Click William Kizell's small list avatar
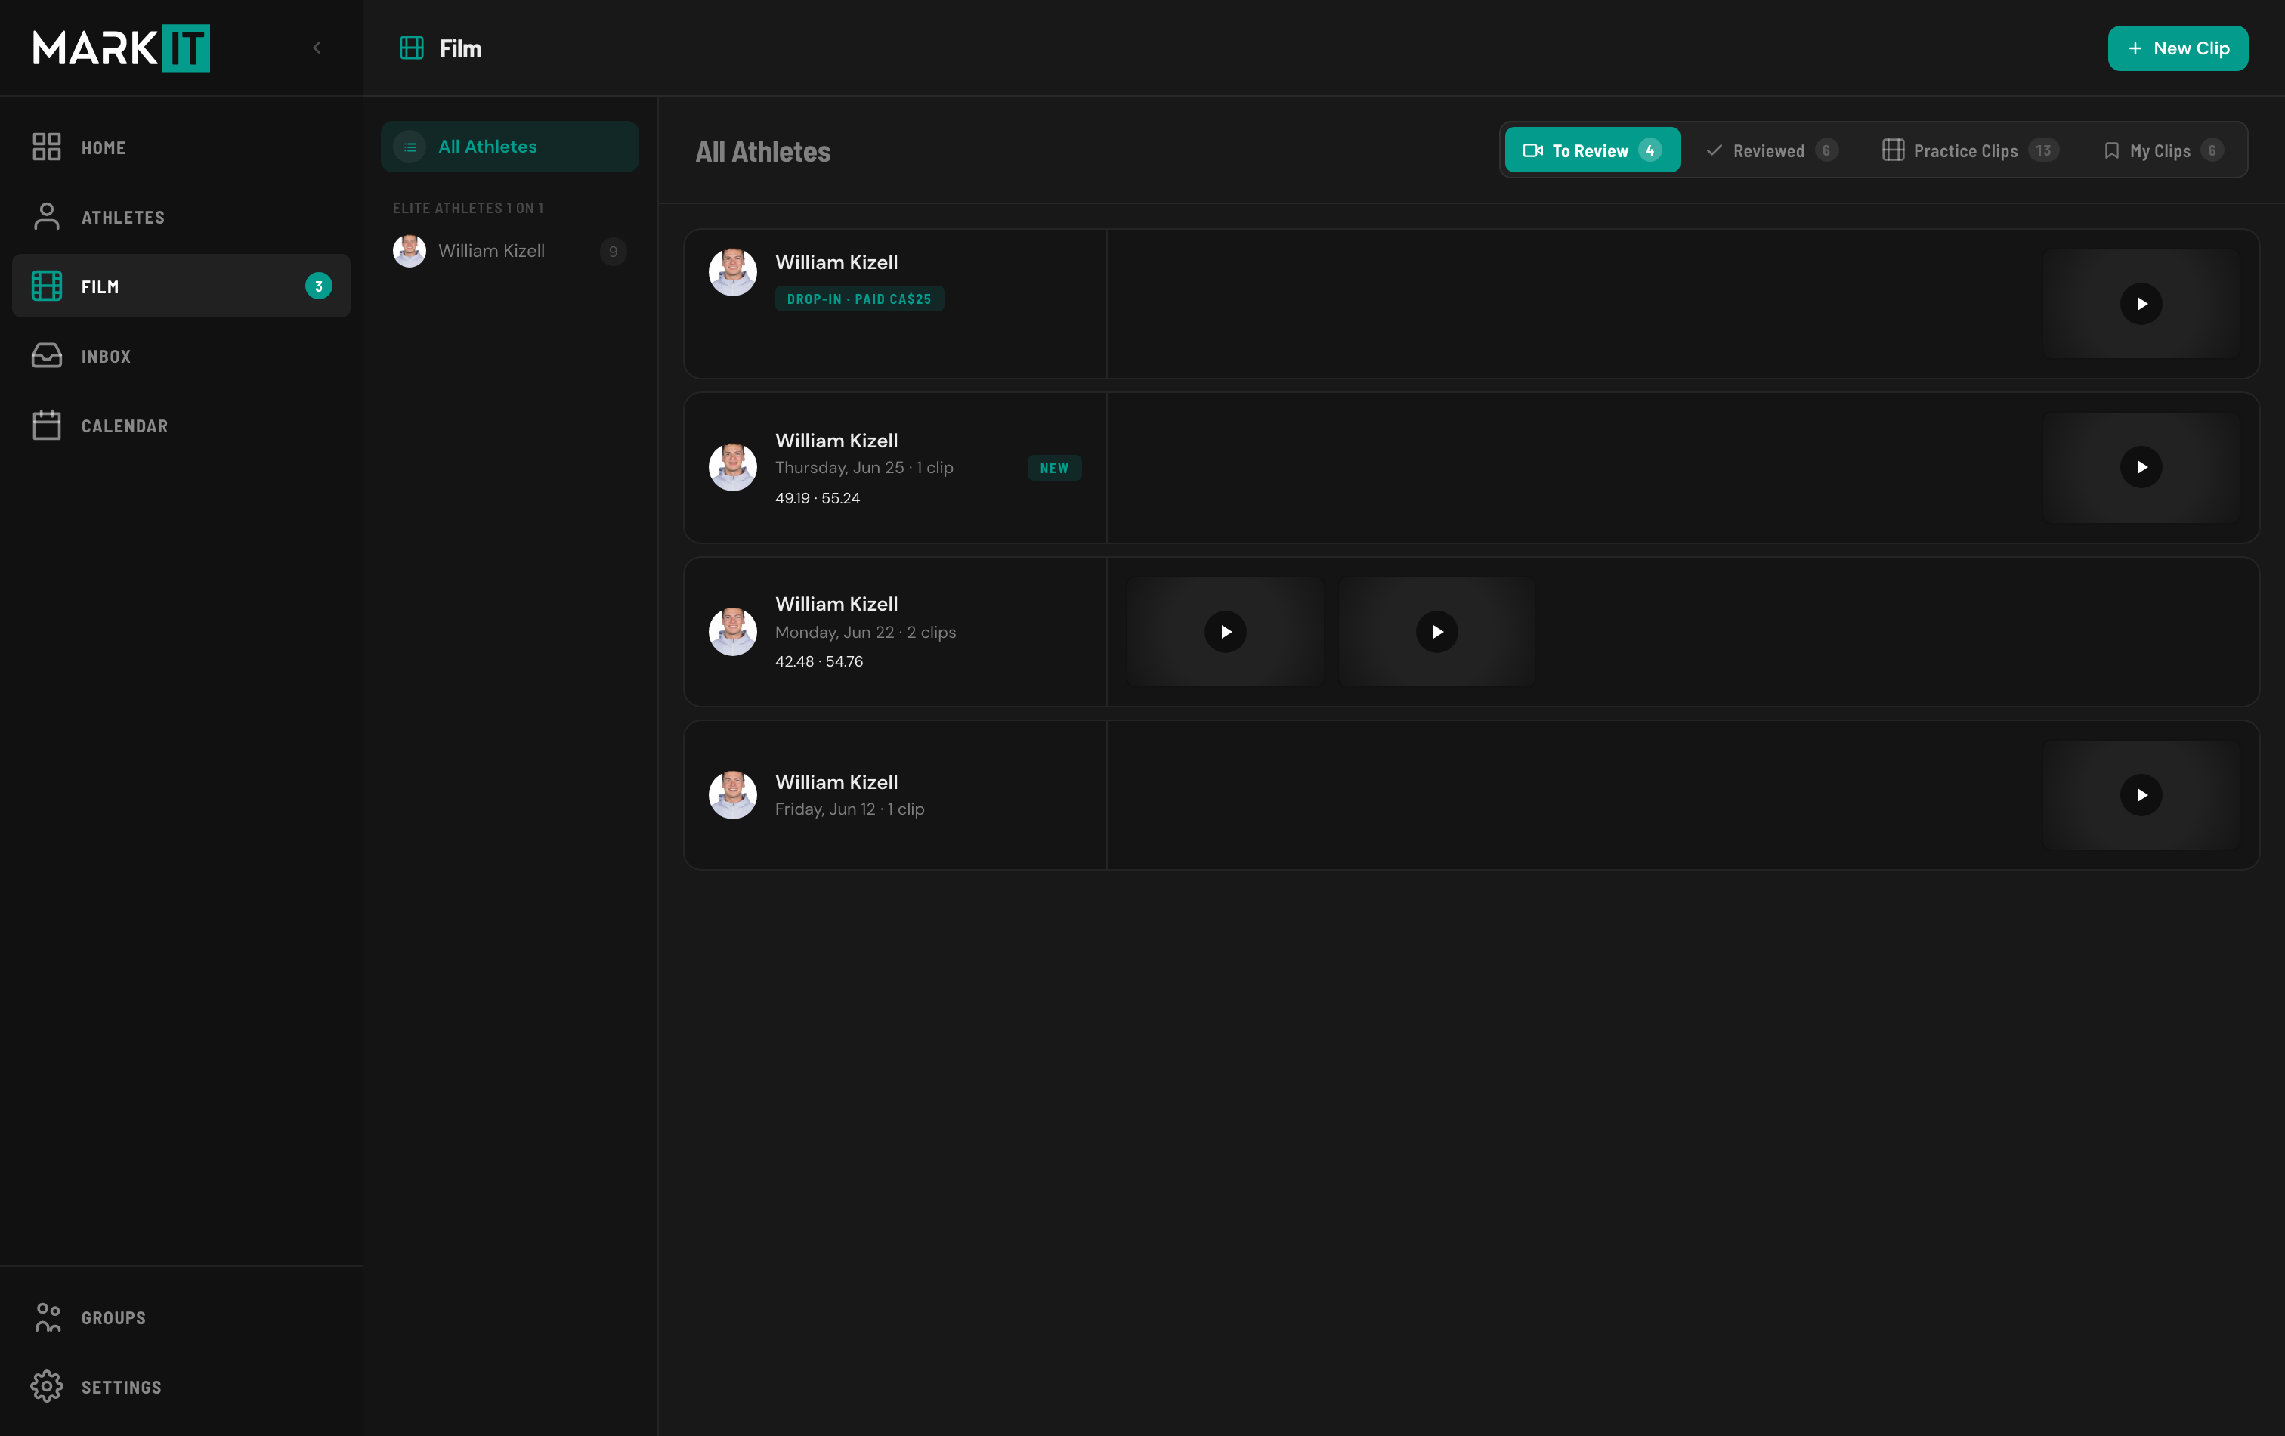The width and height of the screenshot is (2285, 1436). tap(410, 251)
